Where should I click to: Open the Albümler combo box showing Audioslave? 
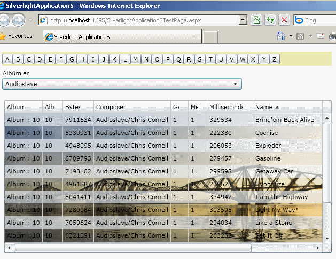[x=122, y=84]
